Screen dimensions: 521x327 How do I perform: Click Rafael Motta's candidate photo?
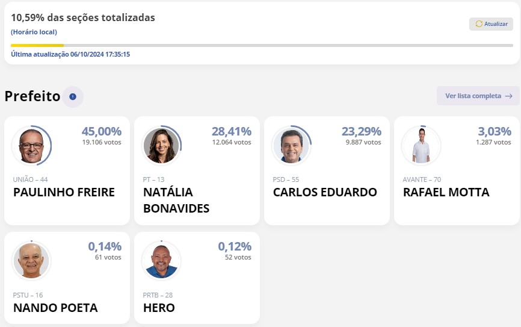(421, 145)
